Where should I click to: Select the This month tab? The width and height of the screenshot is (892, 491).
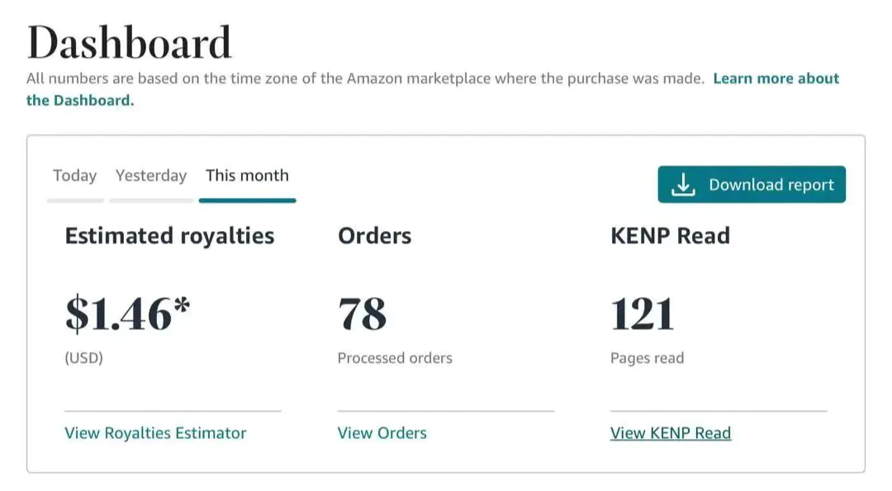[x=248, y=176]
